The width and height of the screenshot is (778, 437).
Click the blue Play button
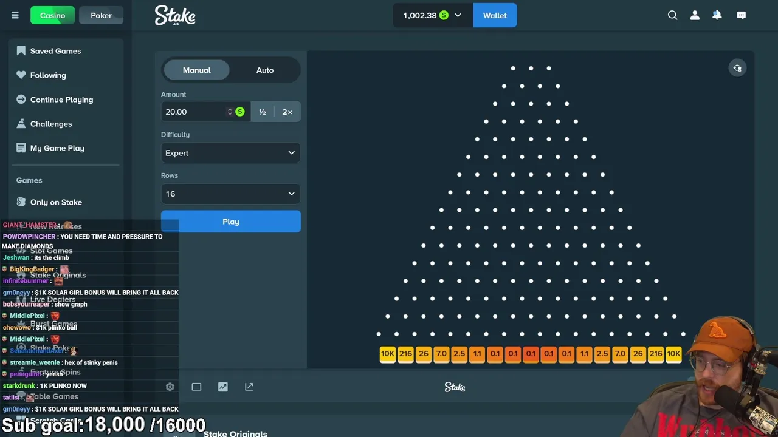[231, 222]
